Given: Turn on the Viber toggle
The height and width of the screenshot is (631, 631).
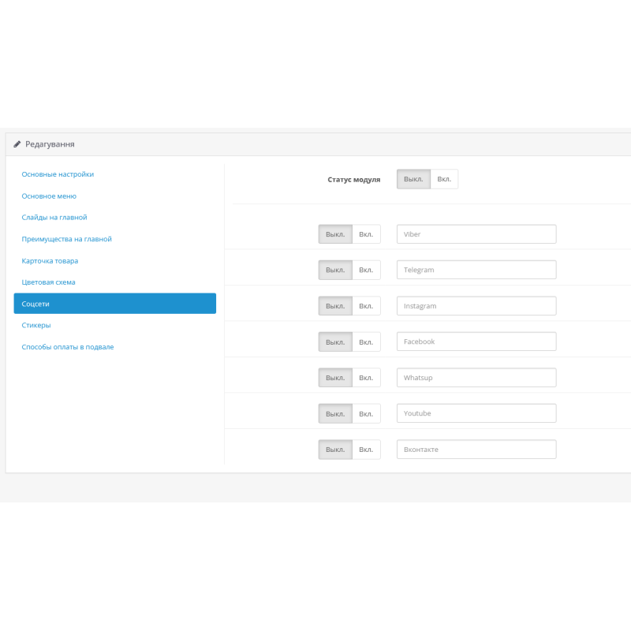Looking at the screenshot, I should click(x=366, y=233).
